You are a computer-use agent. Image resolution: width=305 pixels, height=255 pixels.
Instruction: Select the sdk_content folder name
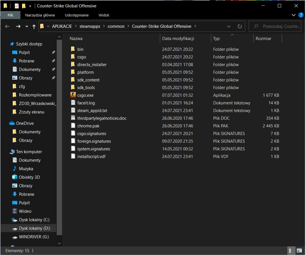point(88,80)
